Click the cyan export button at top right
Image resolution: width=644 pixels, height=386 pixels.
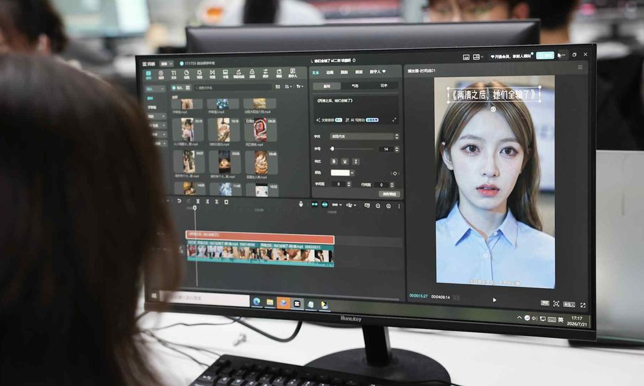point(545,55)
